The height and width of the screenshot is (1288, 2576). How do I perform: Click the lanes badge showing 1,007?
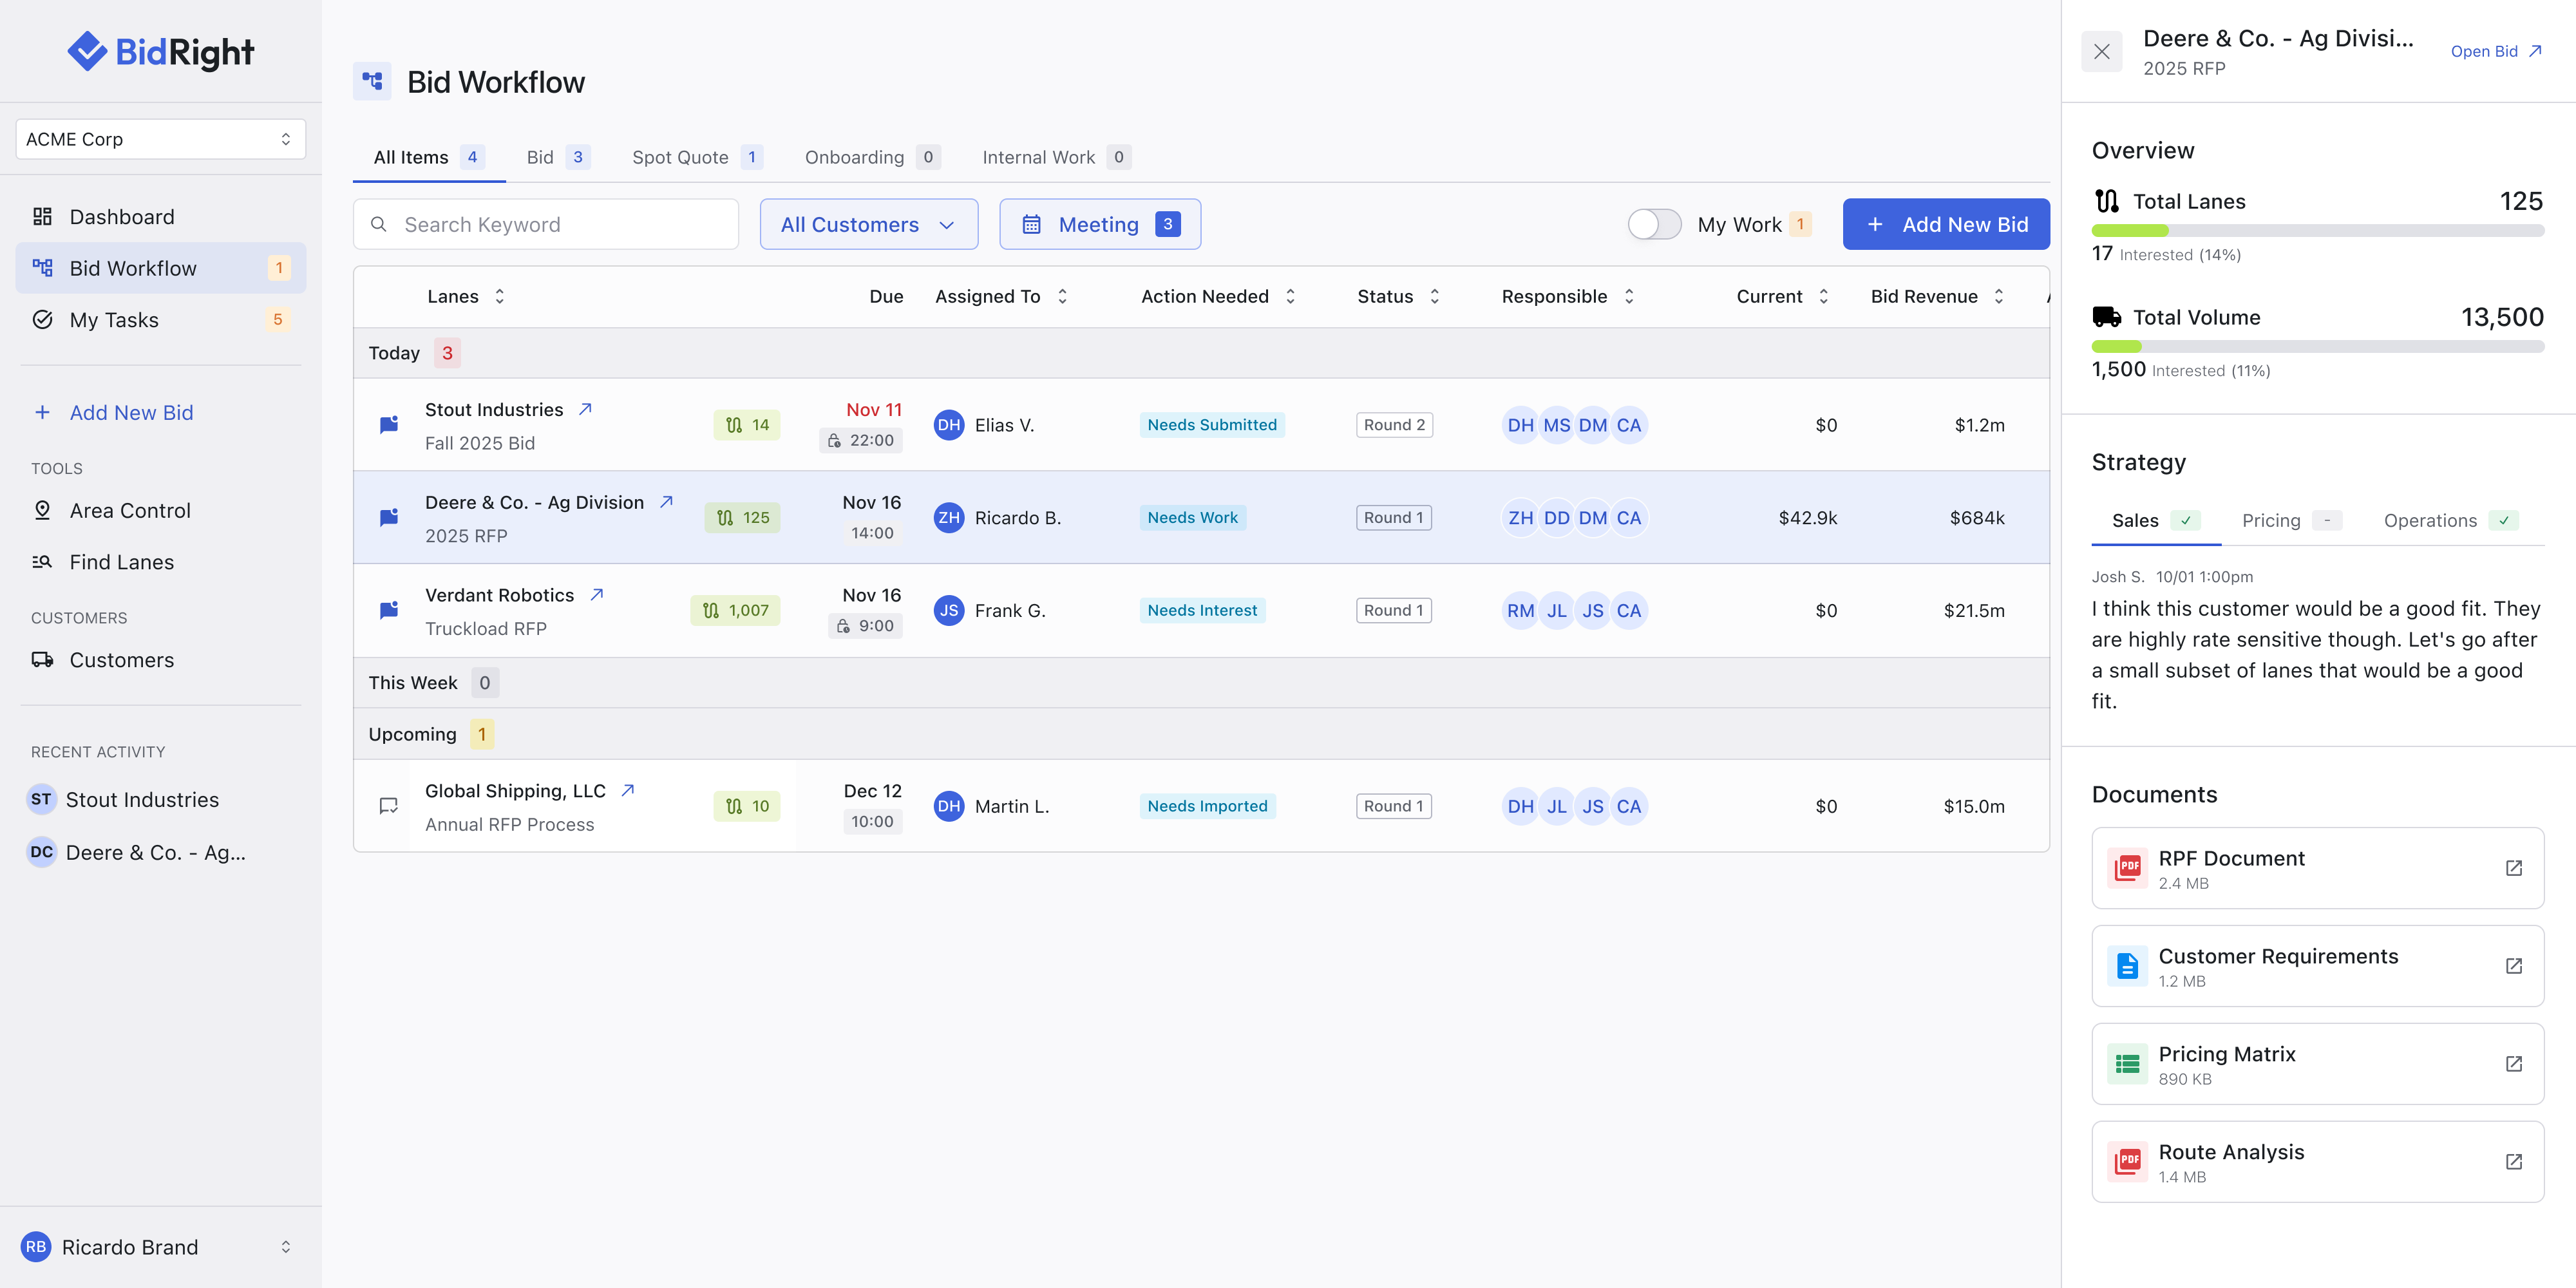736,610
